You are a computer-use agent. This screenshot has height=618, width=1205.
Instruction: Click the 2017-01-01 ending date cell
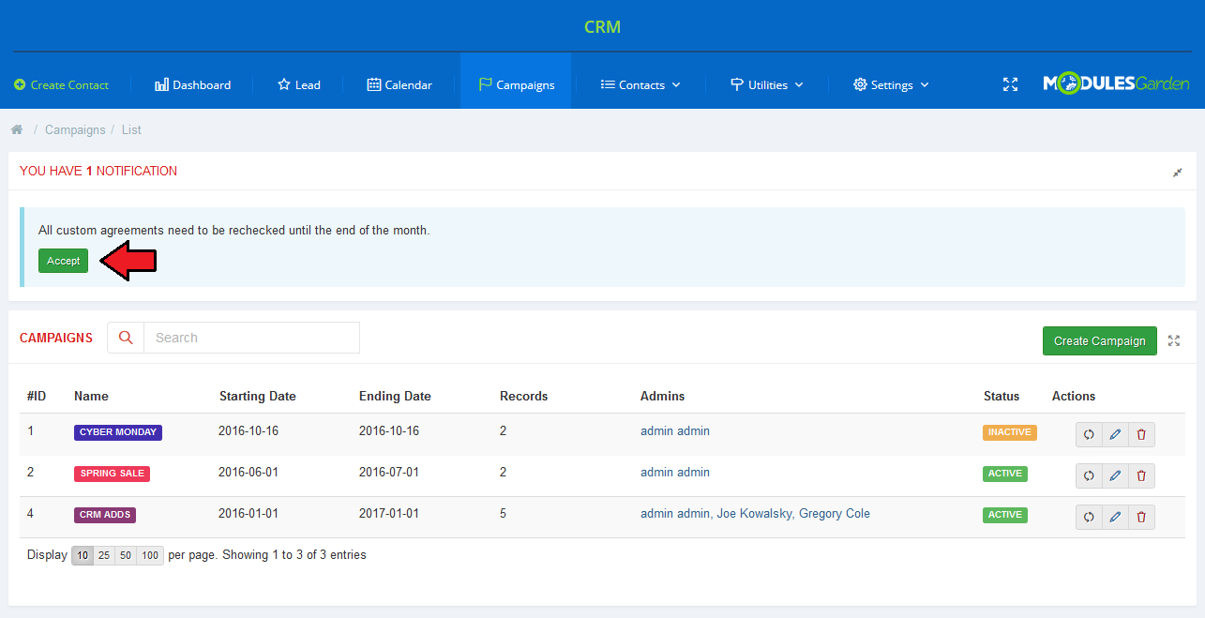coord(389,514)
